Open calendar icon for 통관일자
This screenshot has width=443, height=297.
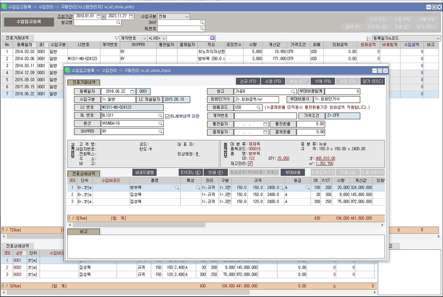tap(265, 124)
